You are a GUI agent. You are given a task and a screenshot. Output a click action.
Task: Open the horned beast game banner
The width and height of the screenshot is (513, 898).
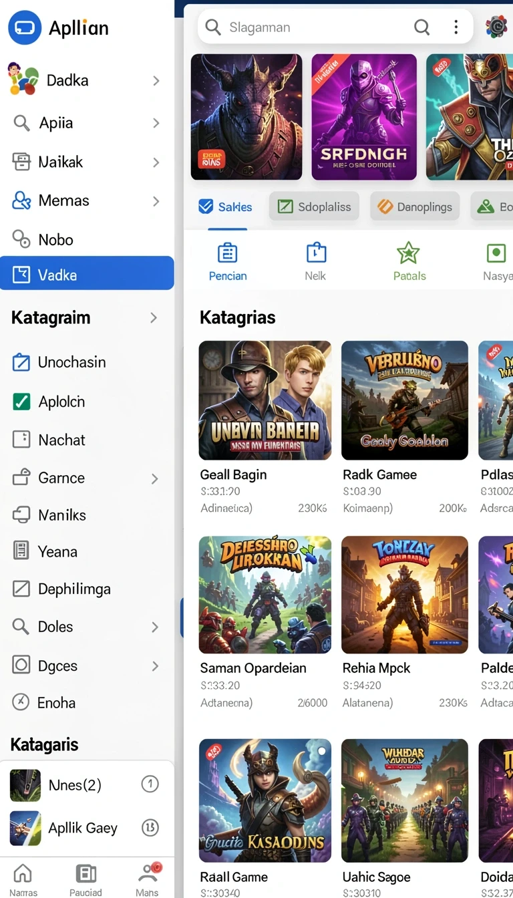click(x=246, y=117)
